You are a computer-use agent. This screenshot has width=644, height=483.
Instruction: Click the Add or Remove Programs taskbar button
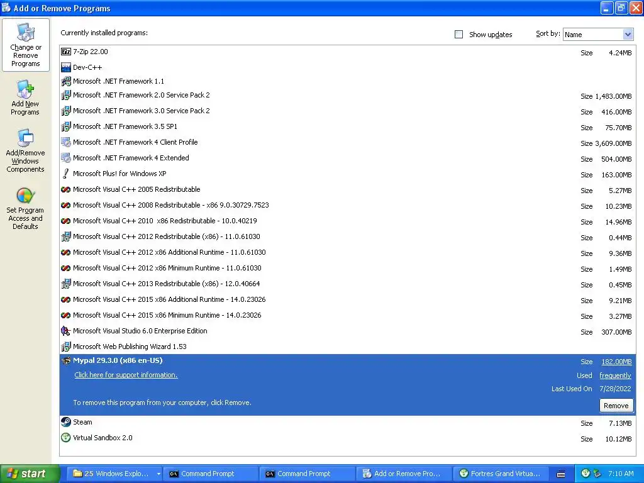pos(404,474)
